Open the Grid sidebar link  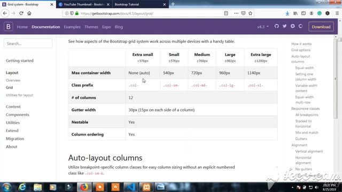coord(10,87)
